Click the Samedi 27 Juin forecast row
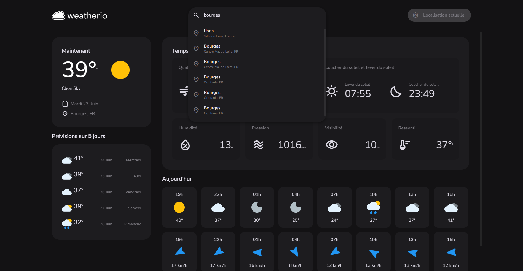This screenshot has width=523, height=271. [x=101, y=208]
